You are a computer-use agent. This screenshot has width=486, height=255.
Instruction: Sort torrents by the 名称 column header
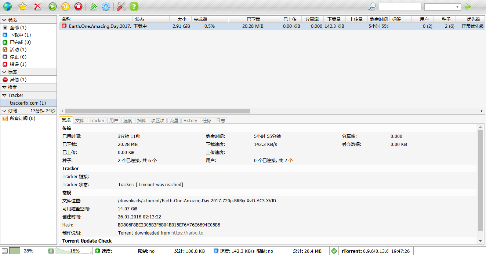(96, 19)
